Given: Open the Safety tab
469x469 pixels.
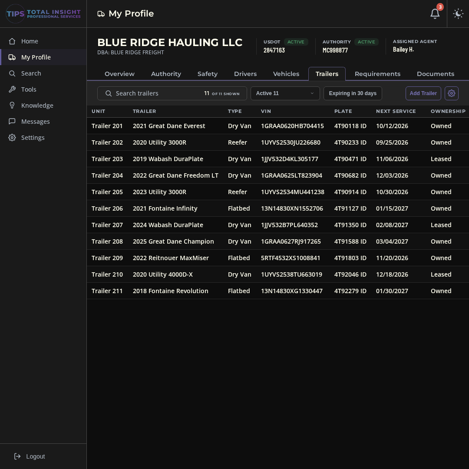Looking at the screenshot, I should click(x=207, y=74).
